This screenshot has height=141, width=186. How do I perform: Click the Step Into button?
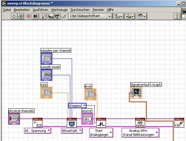[51, 16]
